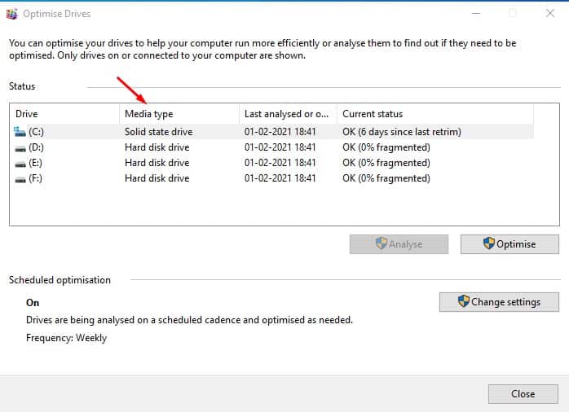
Task: Click the Optimise Drives app icon in title bar
Action: pyautogui.click(x=11, y=14)
